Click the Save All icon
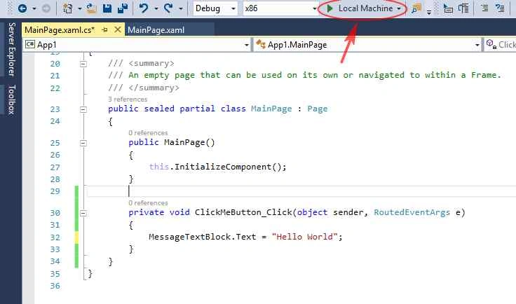Screen dimensions: 516x304 click(x=123, y=8)
